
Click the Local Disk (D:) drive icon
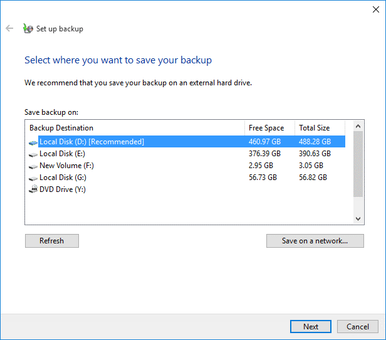[x=33, y=142]
